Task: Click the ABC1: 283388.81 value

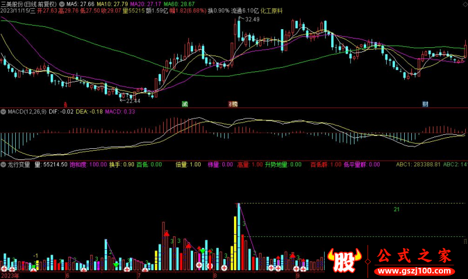Action: (418, 165)
